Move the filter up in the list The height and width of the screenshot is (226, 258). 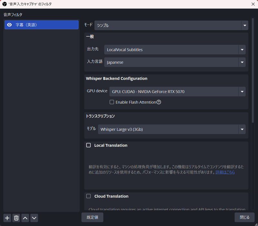[x=25, y=218]
